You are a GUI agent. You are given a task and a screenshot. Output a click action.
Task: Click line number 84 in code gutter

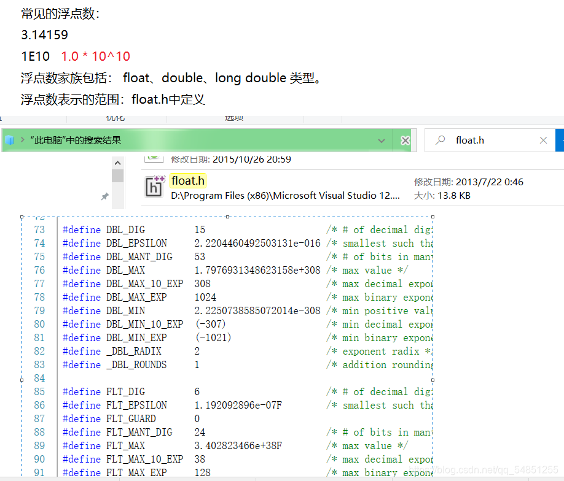click(39, 378)
